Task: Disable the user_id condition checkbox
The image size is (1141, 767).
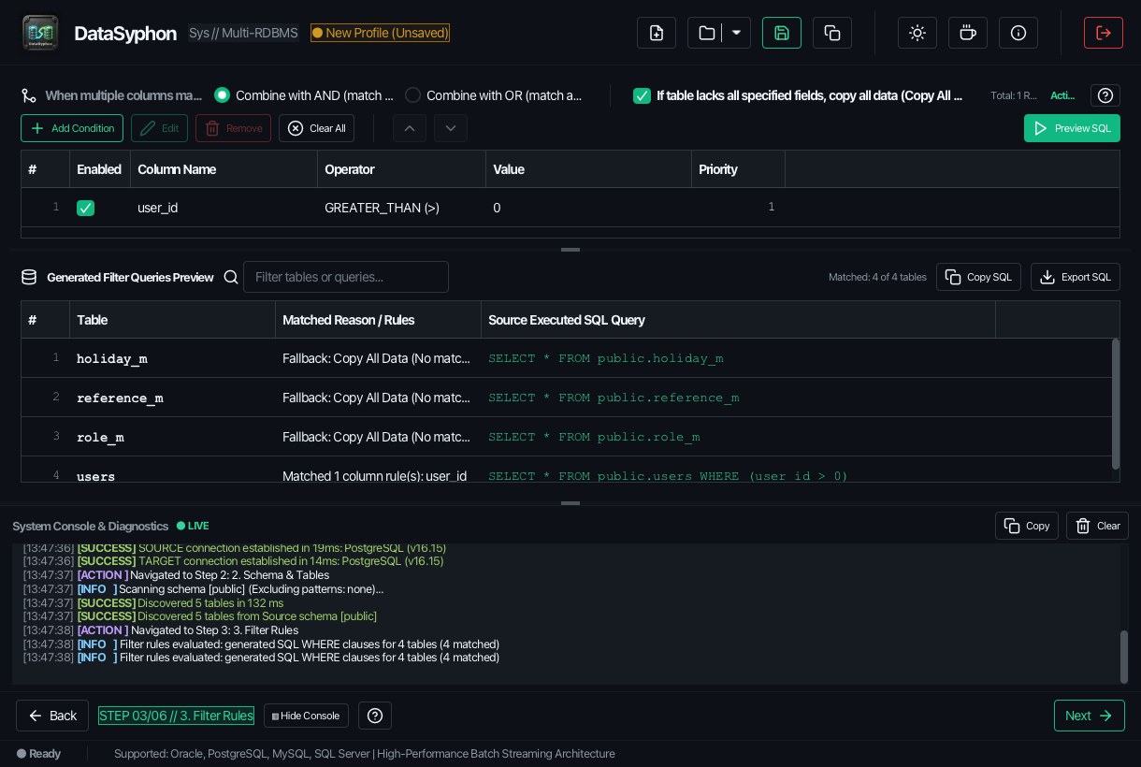Action: click(85, 208)
